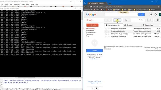This screenshot has width=161, height=90.
Task: Open the Google apps grid
Action: point(151,14)
